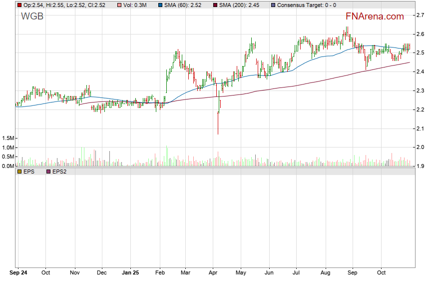Click the yellow EPS legend swatch
The width and height of the screenshot is (429, 283).
pyautogui.click(x=19, y=171)
